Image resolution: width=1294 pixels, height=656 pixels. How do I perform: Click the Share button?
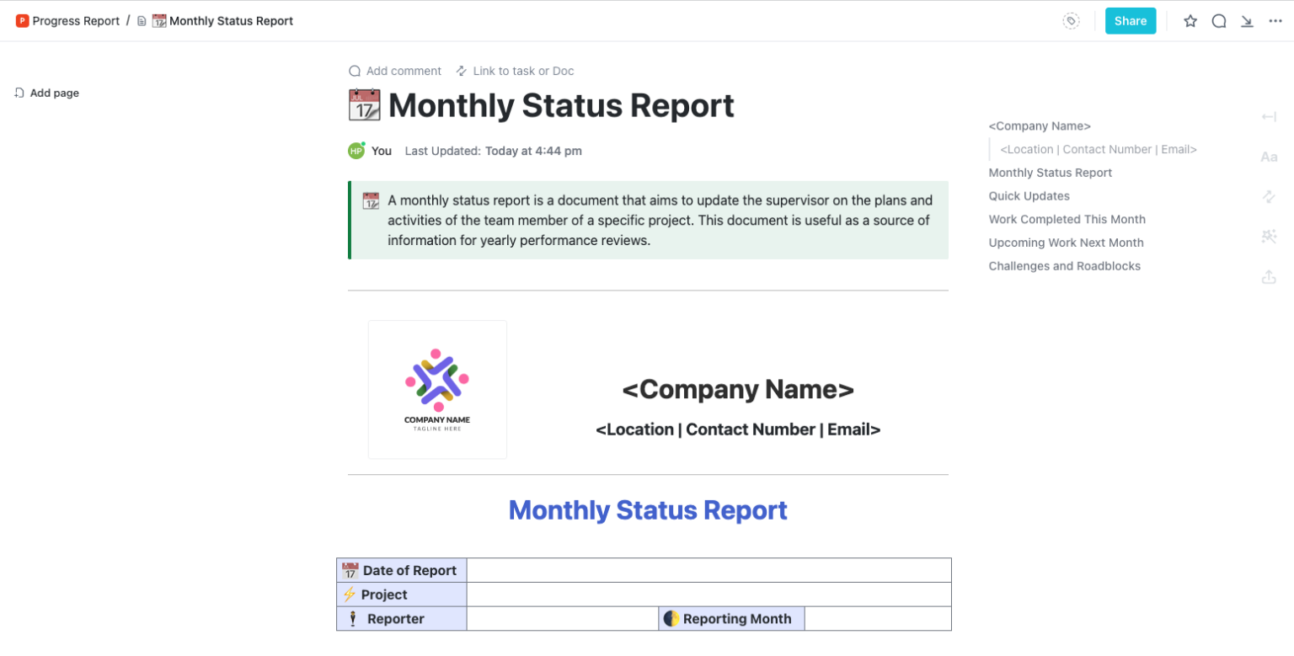click(x=1131, y=21)
